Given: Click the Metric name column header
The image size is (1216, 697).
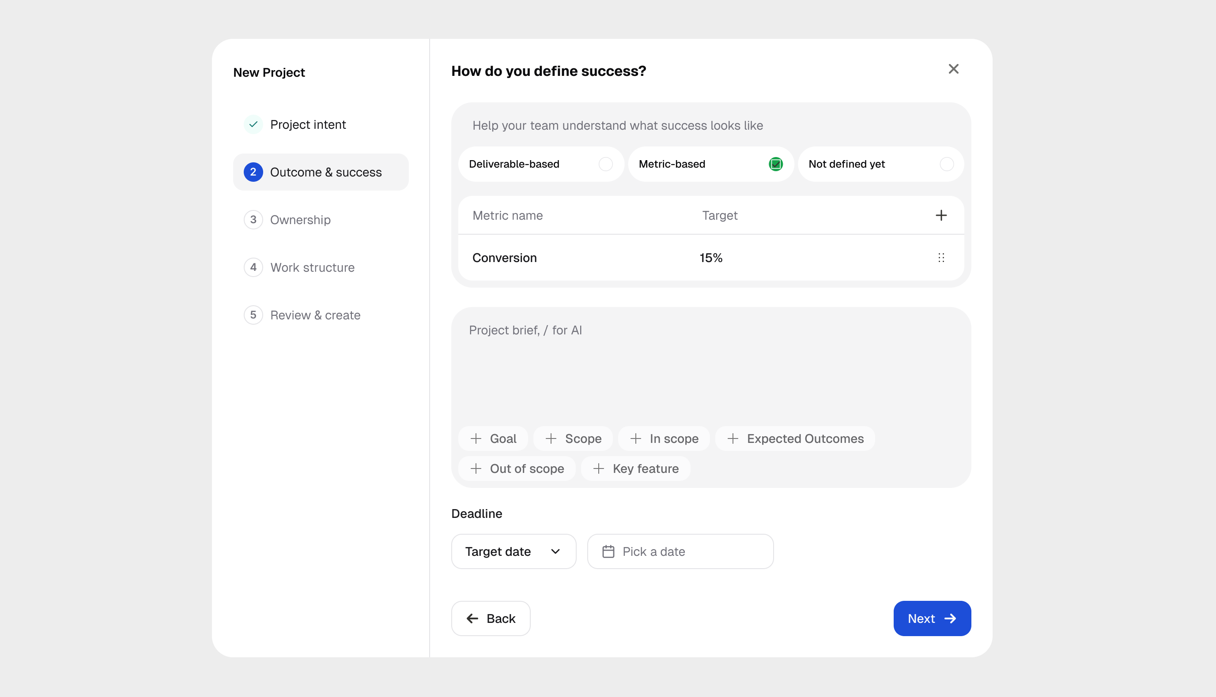Looking at the screenshot, I should coord(507,215).
